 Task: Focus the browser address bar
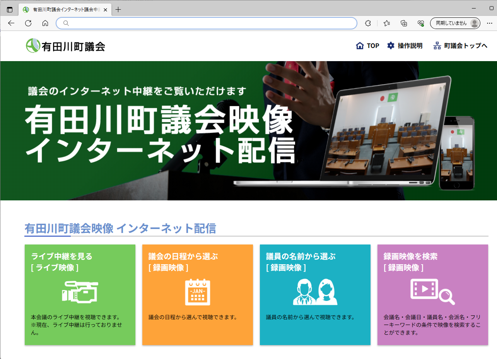tap(207, 23)
